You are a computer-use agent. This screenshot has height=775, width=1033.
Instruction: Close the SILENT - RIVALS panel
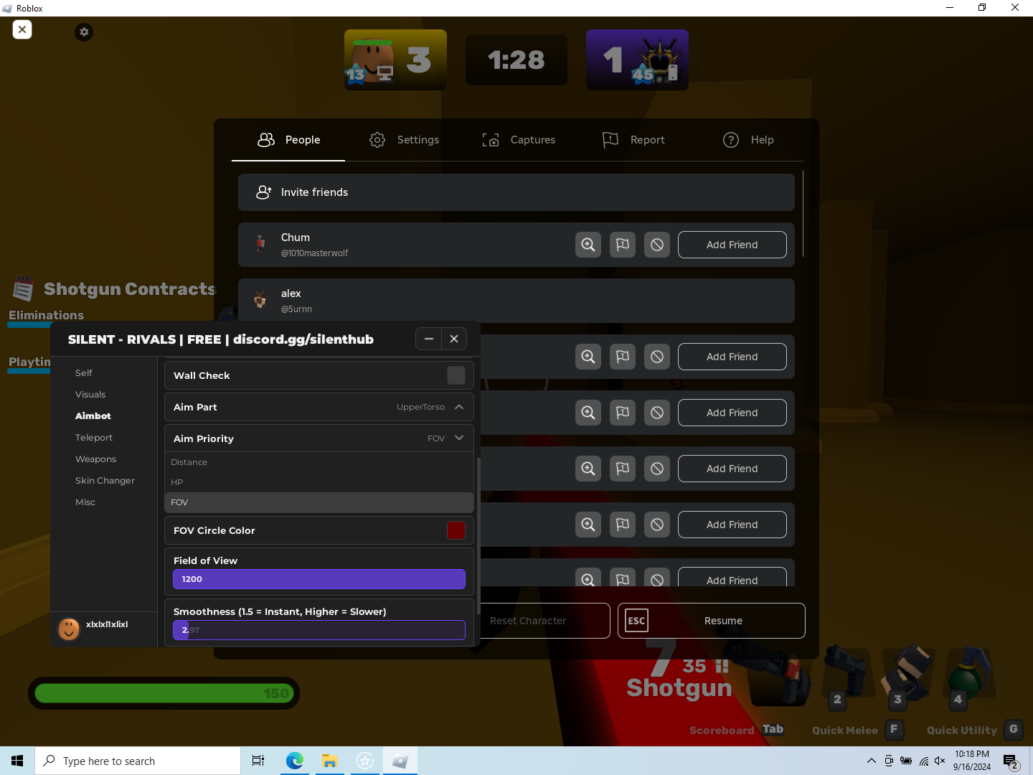point(454,339)
